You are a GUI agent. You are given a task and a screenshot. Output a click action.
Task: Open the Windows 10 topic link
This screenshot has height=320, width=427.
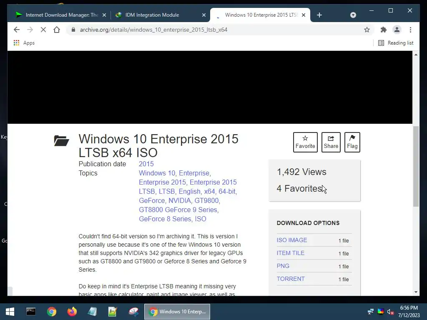tap(157, 173)
